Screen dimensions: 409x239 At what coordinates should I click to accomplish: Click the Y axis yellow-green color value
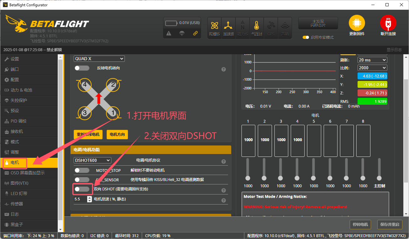372,84
